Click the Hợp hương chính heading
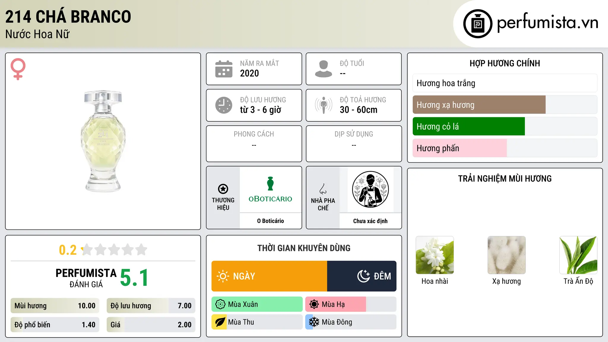Image resolution: width=608 pixels, height=342 pixels. pos(505,63)
